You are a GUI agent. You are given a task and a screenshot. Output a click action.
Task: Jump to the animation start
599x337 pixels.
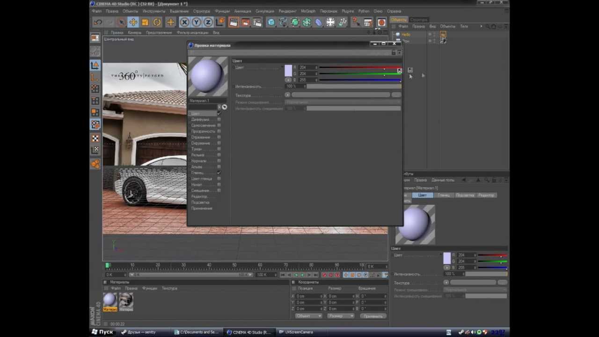click(283, 275)
